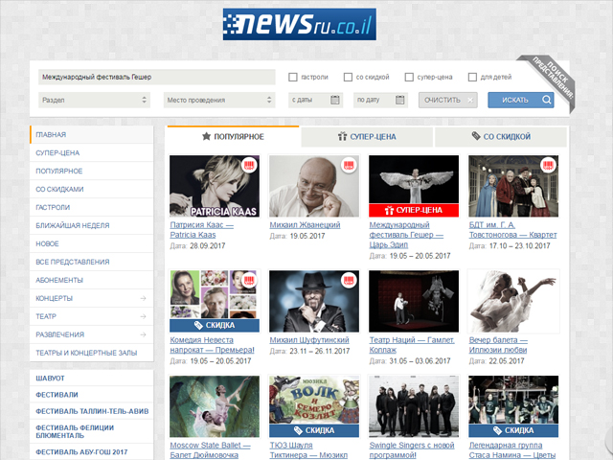Click Скидка banner on Стаса Намина image
The width and height of the screenshot is (613, 460).
point(513,430)
